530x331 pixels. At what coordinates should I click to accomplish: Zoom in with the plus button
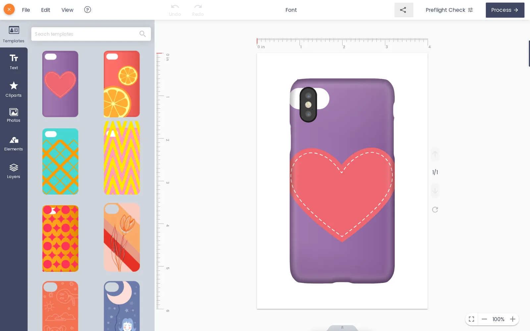click(512, 319)
